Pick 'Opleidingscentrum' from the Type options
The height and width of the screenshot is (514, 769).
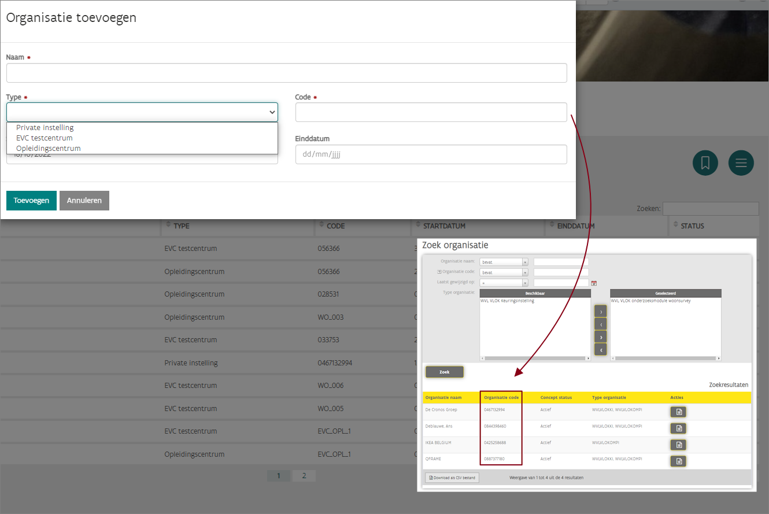pos(49,149)
